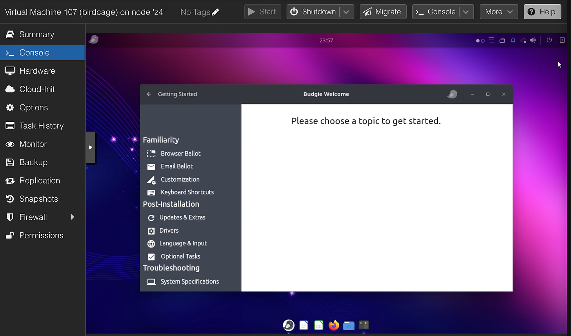This screenshot has height=336, width=571.
Task: Switch to the first workspace dot
Action: coord(478,41)
